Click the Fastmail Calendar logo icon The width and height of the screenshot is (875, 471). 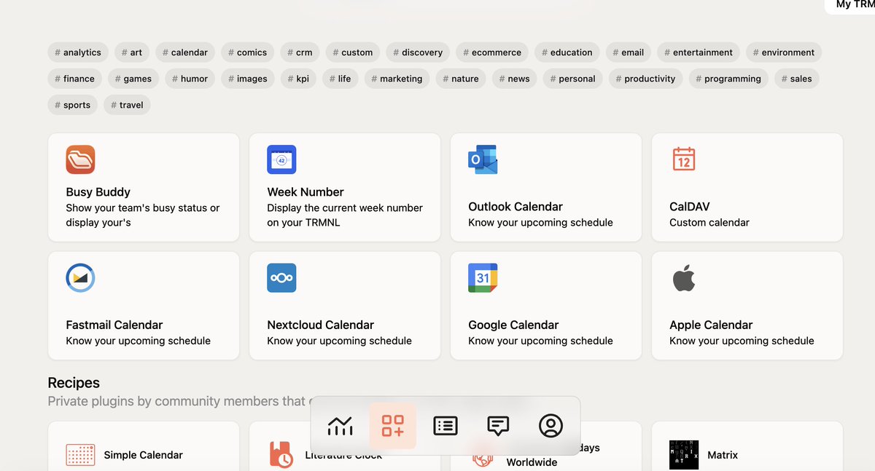[x=80, y=278]
